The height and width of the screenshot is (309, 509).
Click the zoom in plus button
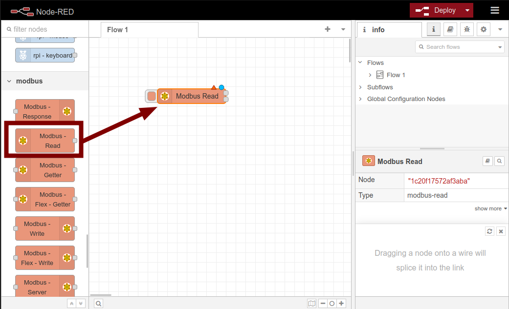341,304
